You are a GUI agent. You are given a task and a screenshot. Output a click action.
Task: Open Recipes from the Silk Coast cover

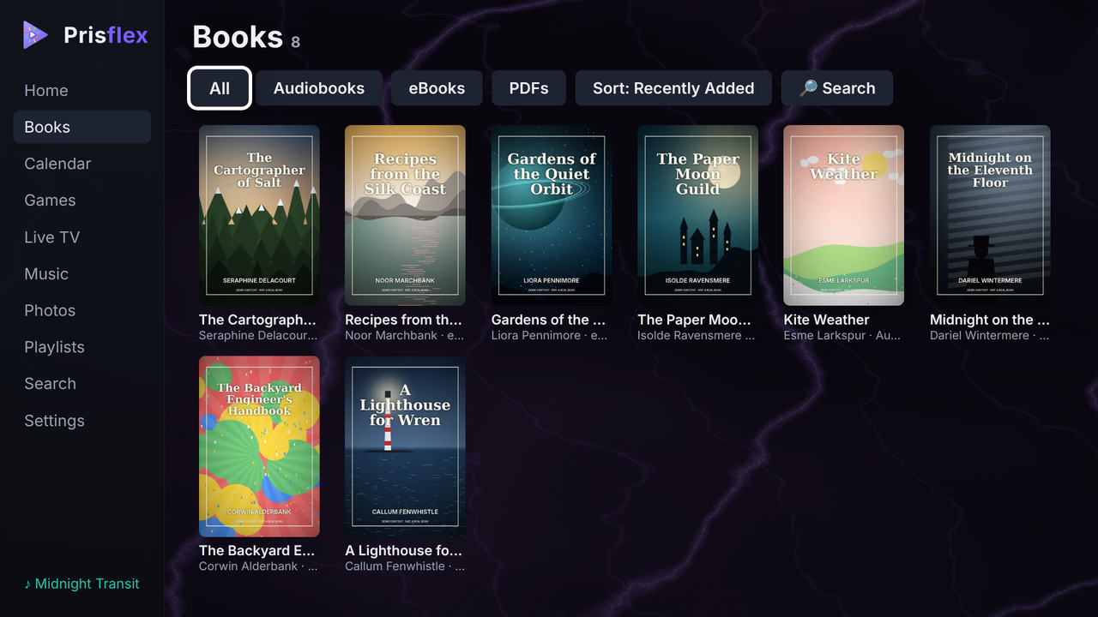tap(405, 215)
